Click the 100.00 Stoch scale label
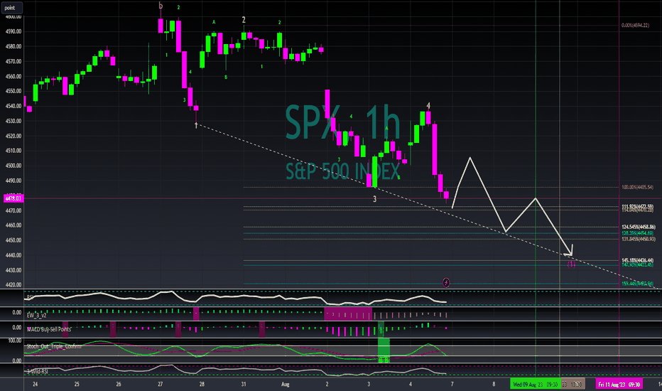The width and height of the screenshot is (662, 391). [x=15, y=341]
